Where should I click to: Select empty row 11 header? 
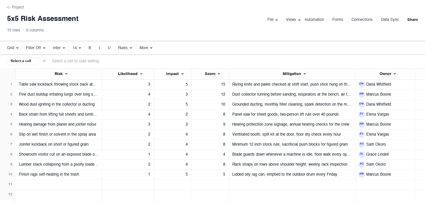coord(8,184)
